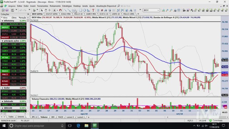Open the Ferramentas menu
This screenshot has height=129, width=229.
coord(43,6)
